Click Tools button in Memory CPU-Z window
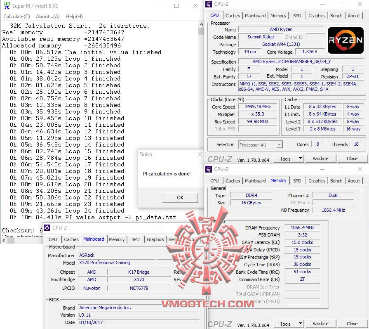 pos(285,324)
